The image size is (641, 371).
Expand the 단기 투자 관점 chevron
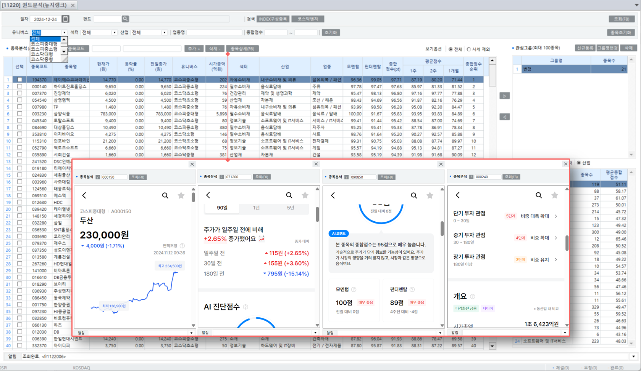tap(556, 216)
